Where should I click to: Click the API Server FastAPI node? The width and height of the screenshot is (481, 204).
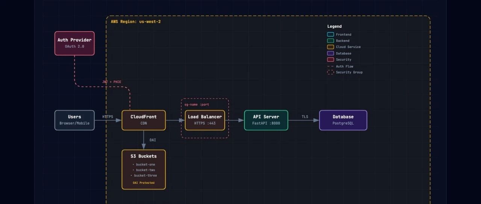click(x=266, y=120)
